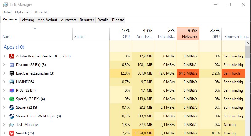The height and width of the screenshot is (136, 251).
Task: Click the scrollbar up arrow
Action: pos(248,43)
